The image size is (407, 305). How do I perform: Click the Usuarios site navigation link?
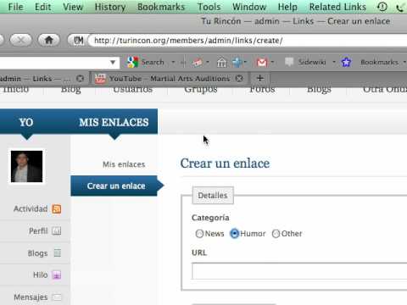(x=132, y=89)
